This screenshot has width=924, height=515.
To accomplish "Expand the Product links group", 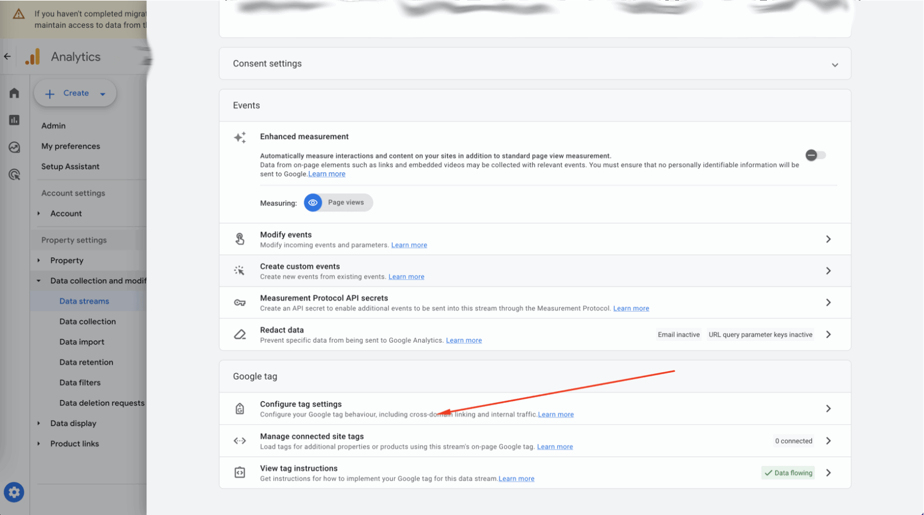I will tap(39, 444).
